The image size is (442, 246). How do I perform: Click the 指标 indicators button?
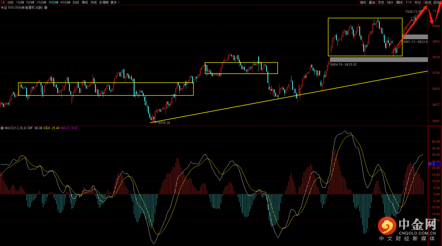click(x=363, y=2)
